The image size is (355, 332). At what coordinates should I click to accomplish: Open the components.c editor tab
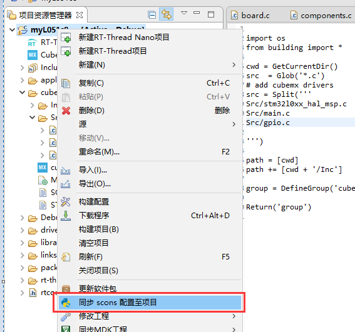pyautogui.click(x=321, y=16)
